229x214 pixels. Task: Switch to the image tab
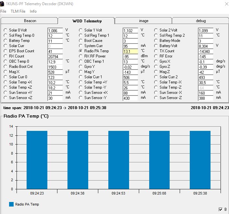point(143,21)
